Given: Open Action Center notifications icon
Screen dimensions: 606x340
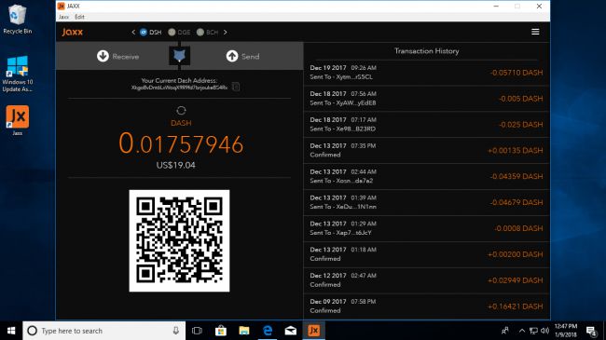Looking at the screenshot, I should (x=591, y=331).
